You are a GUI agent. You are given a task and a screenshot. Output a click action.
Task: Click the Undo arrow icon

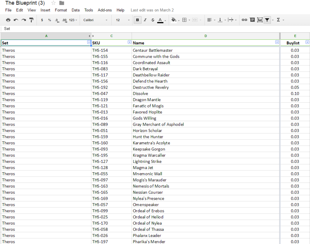coord(16,20)
